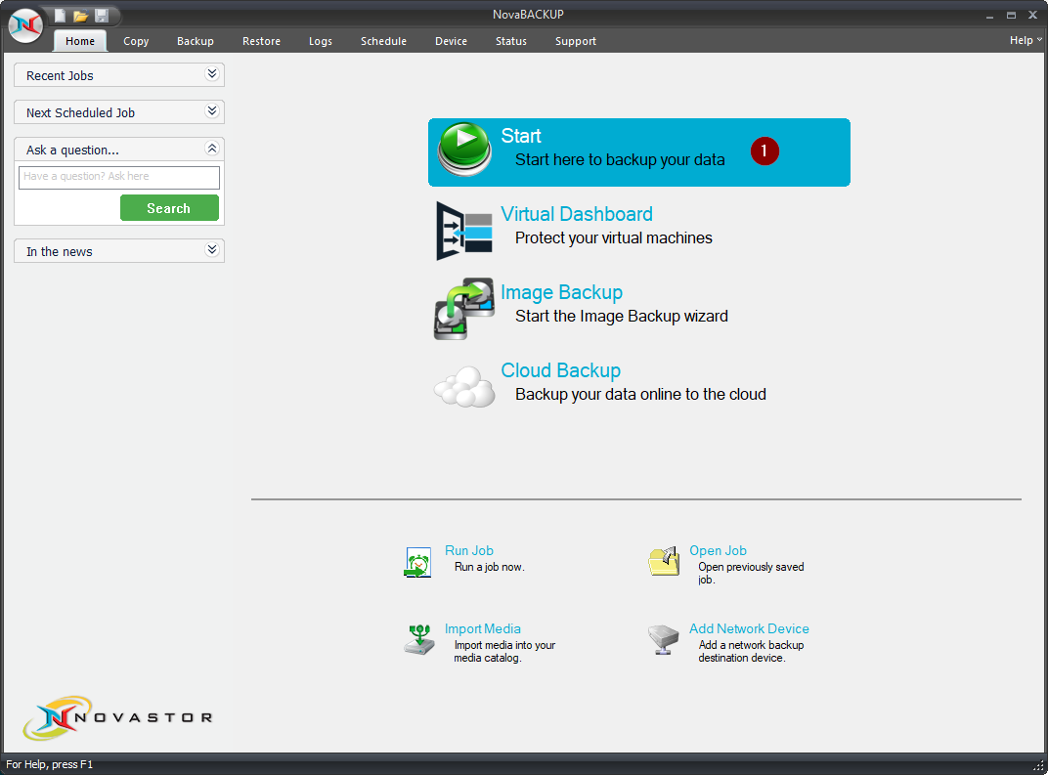Viewport: 1048px width, 775px height.
Task: Open the Virtual Dashboard link
Action: point(577,214)
